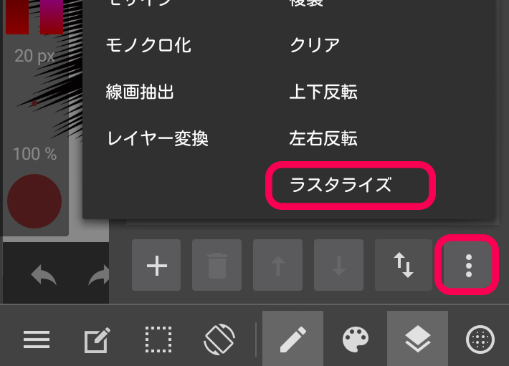The width and height of the screenshot is (509, 366).
Task: Select ラスタライズ menu entry
Action: (x=341, y=185)
